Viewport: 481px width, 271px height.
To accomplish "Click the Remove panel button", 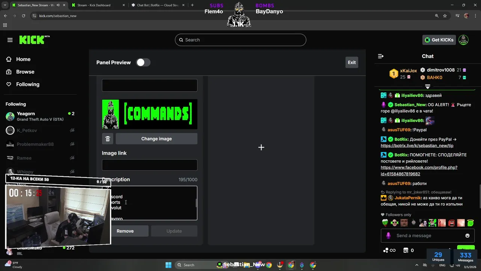I will pos(125,231).
